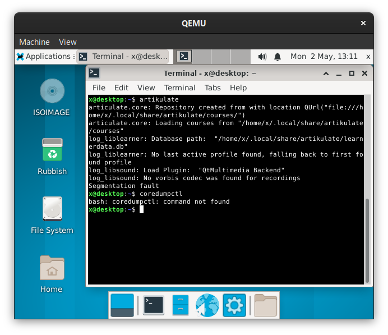Open the Settings gear icon in the dock
This screenshot has height=335, width=388.
pyautogui.click(x=234, y=305)
